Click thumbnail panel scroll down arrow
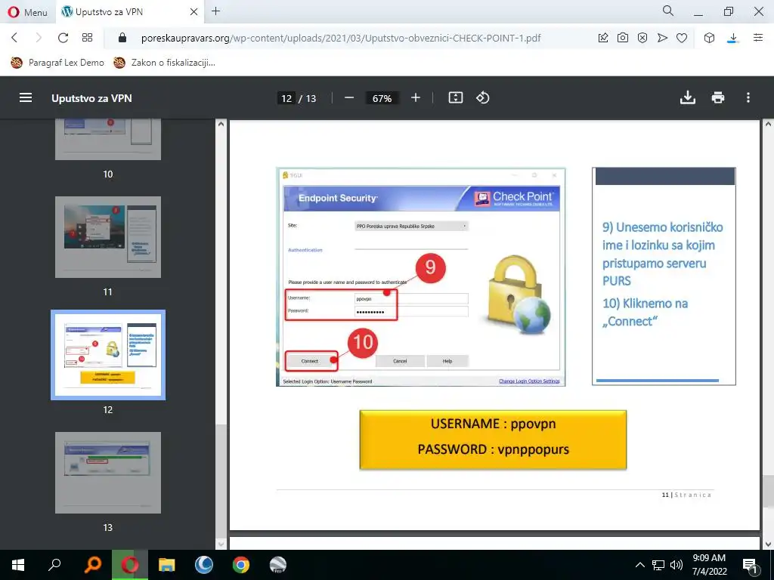Viewport: 774px width, 580px height. pos(221,544)
